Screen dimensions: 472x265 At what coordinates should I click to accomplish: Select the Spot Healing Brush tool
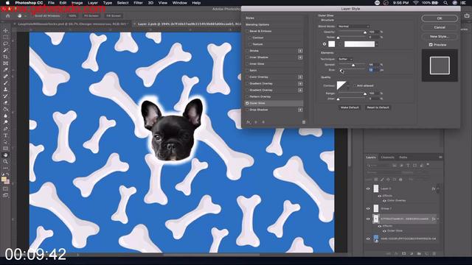tap(5, 77)
